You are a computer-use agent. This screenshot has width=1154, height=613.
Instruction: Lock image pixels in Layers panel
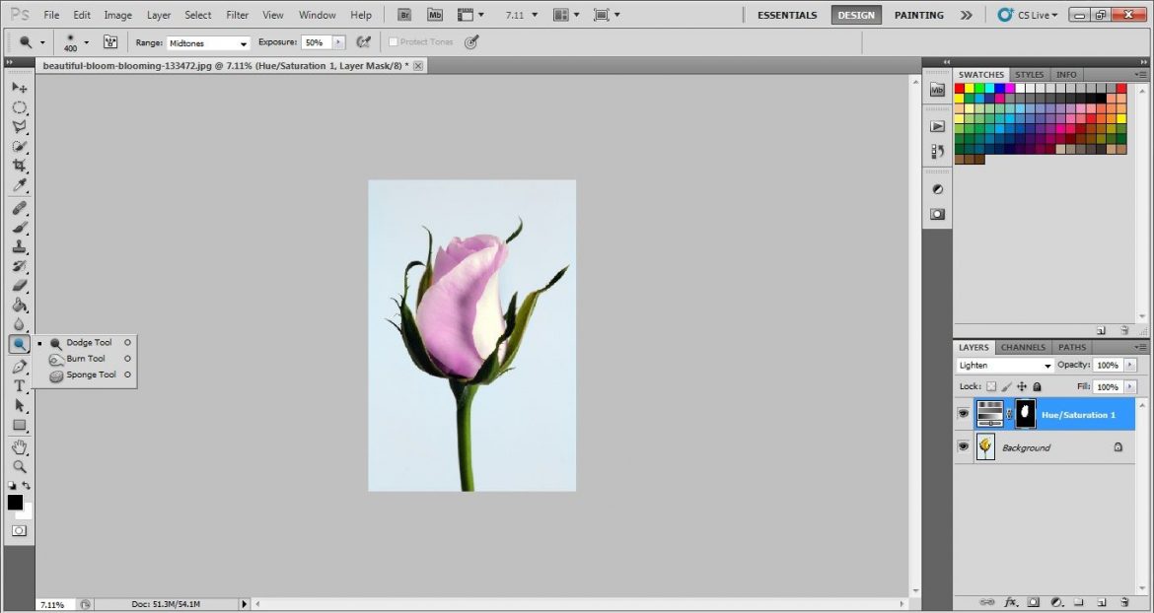tap(1006, 386)
